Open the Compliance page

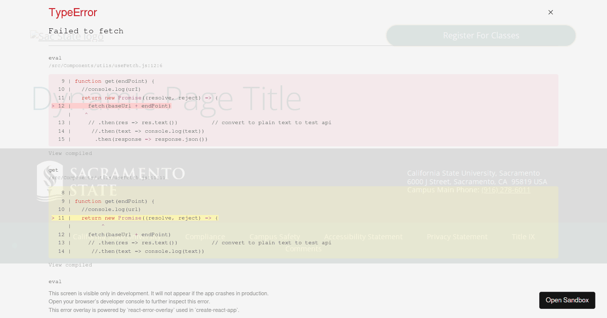(205, 236)
